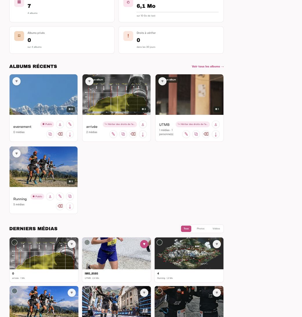Image resolution: width=302 pixels, height=317 pixels.
Task: Download the UTMB album with the arrow icon
Action: point(216,134)
